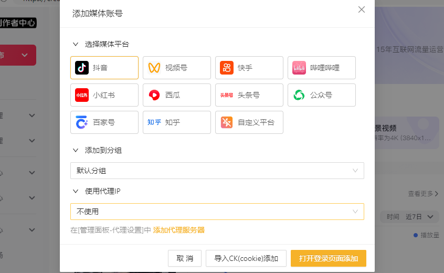Open the 近7日 time range dropdown in background page
Viewport: 444px width, 273px height.
pos(410,217)
